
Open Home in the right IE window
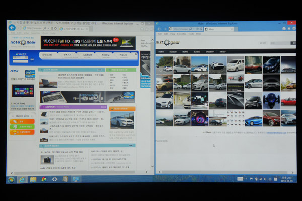284,29
